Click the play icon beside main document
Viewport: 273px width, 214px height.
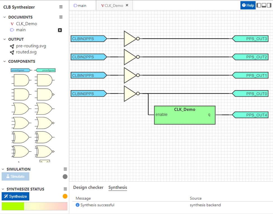(60, 30)
